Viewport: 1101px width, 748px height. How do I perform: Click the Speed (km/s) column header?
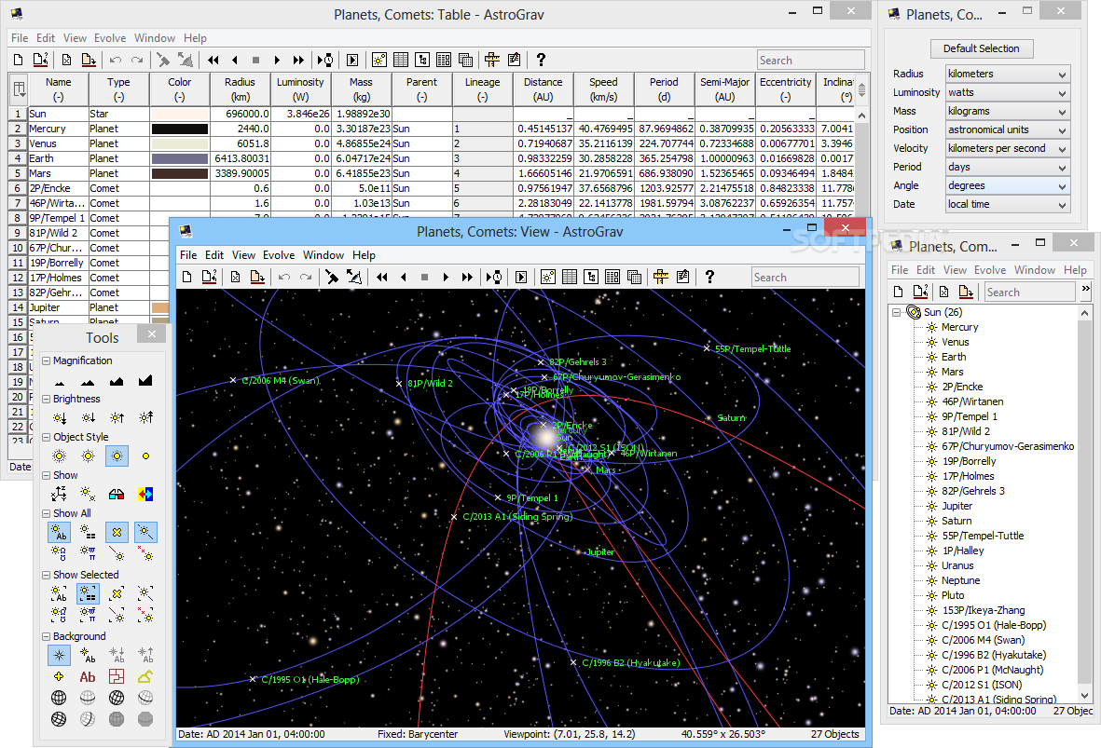[x=603, y=89]
